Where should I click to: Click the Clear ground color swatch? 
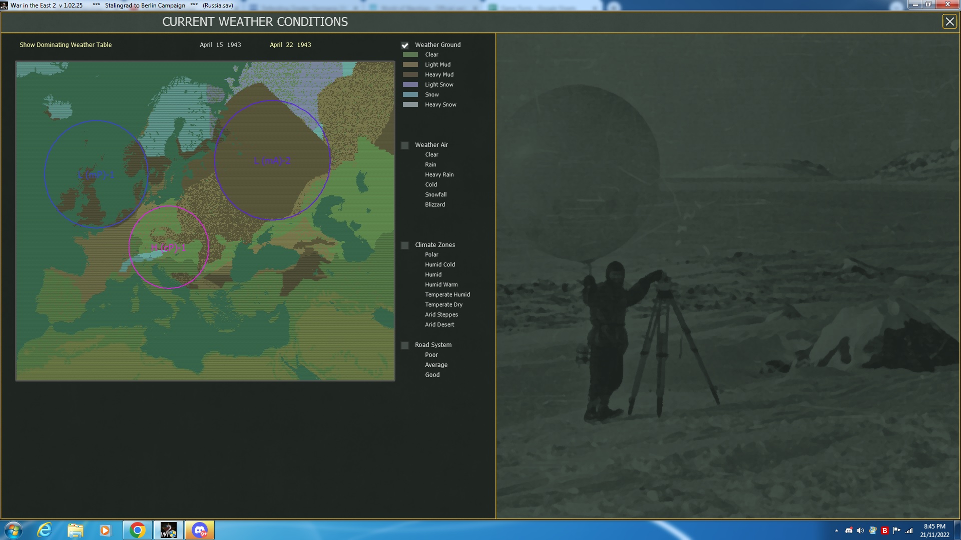(x=410, y=54)
